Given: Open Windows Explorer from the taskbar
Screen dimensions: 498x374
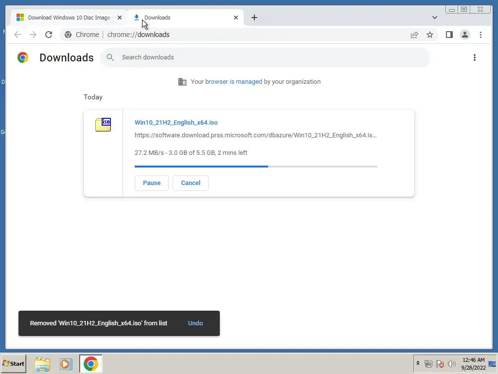Looking at the screenshot, I should pos(42,364).
